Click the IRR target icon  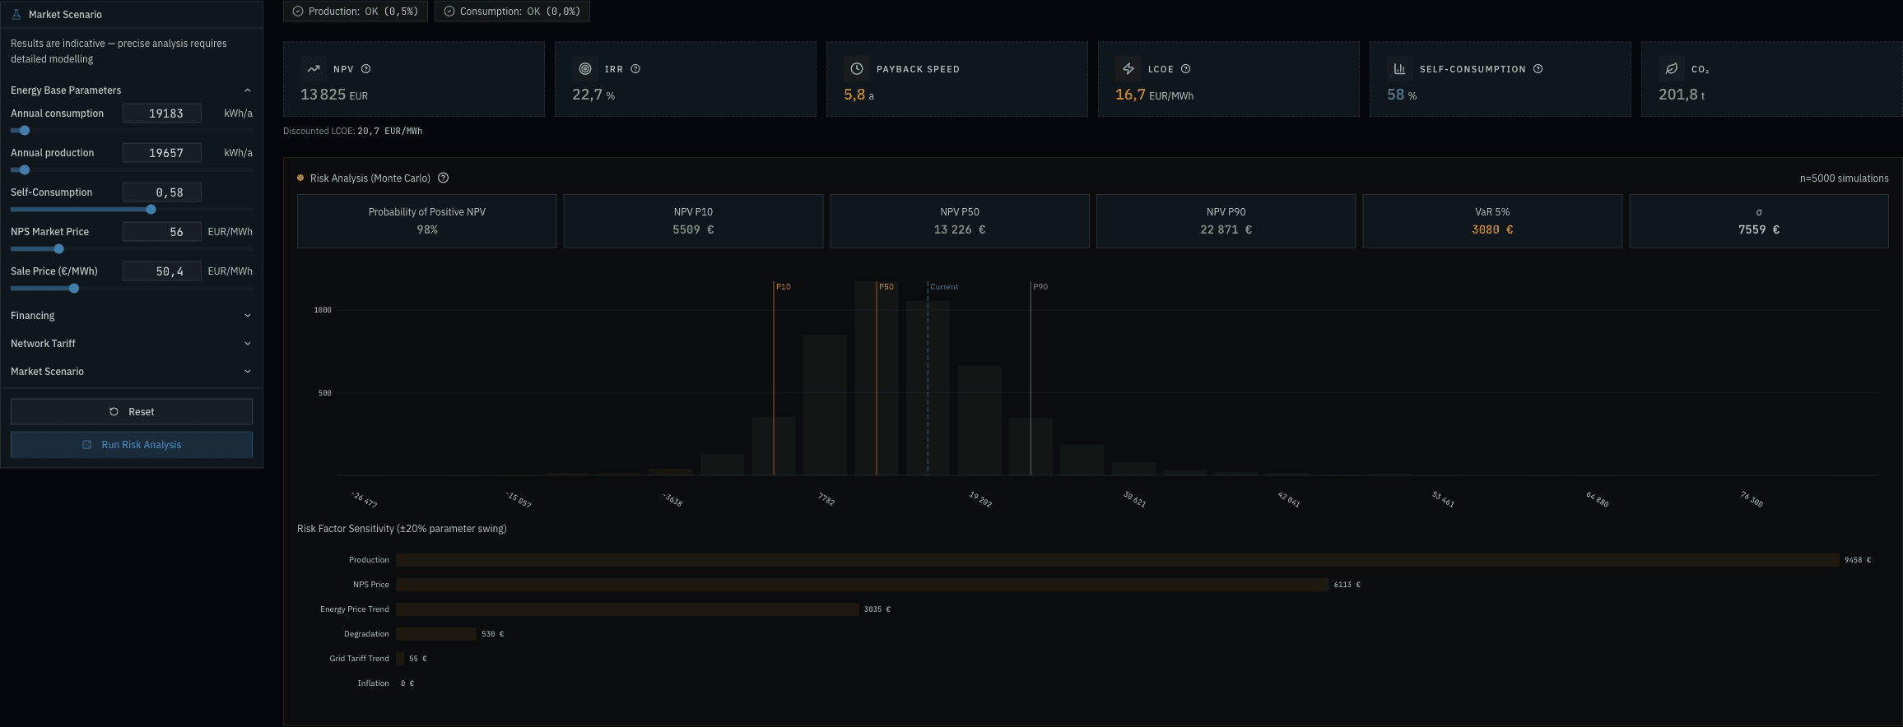tap(585, 69)
